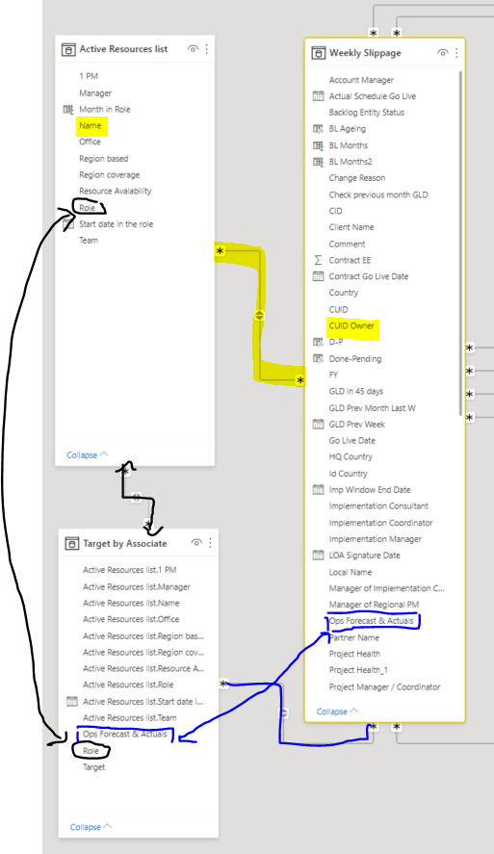Collapse the Target by Associate table

(x=91, y=827)
